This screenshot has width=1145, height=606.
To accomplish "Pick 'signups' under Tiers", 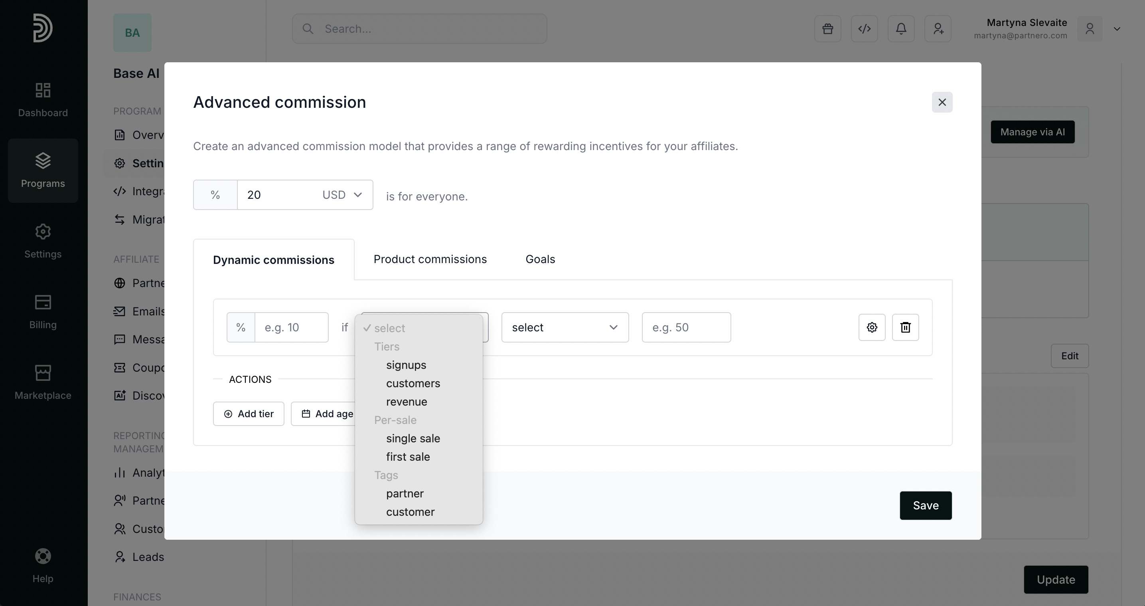I will [406, 365].
